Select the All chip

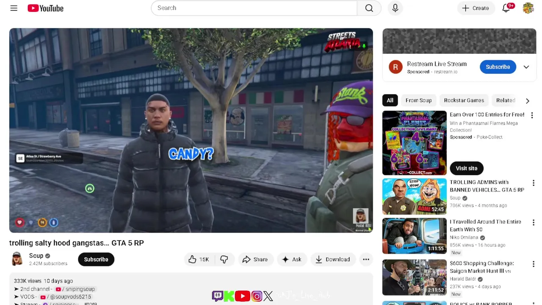pos(390,100)
